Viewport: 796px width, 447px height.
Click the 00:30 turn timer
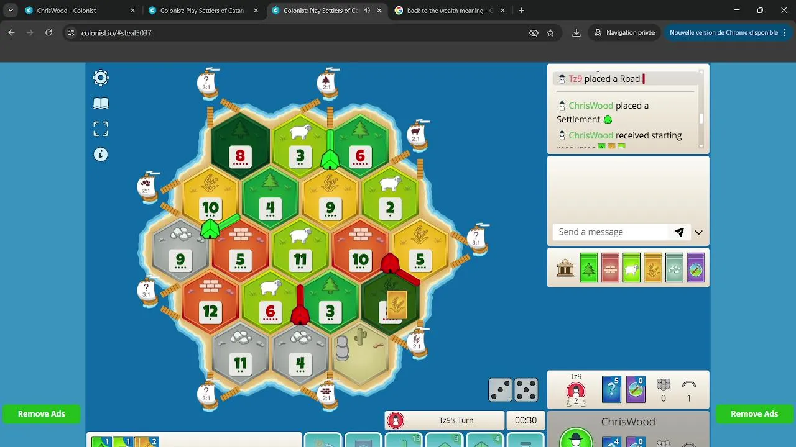click(525, 420)
